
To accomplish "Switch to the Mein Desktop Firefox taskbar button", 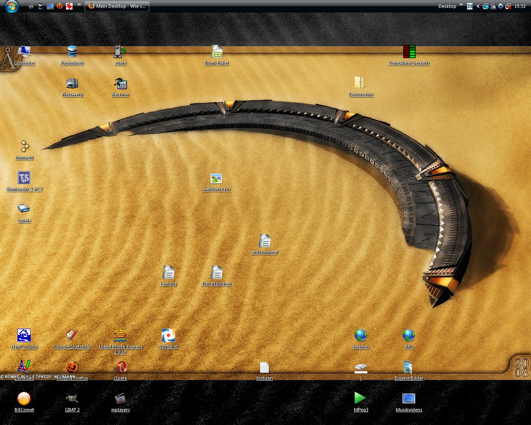I will [117, 6].
